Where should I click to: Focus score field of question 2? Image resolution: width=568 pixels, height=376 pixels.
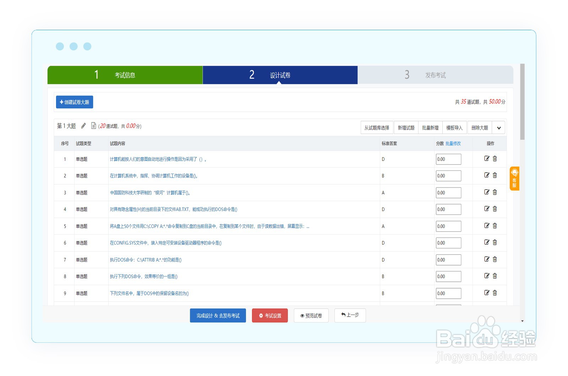[448, 176]
